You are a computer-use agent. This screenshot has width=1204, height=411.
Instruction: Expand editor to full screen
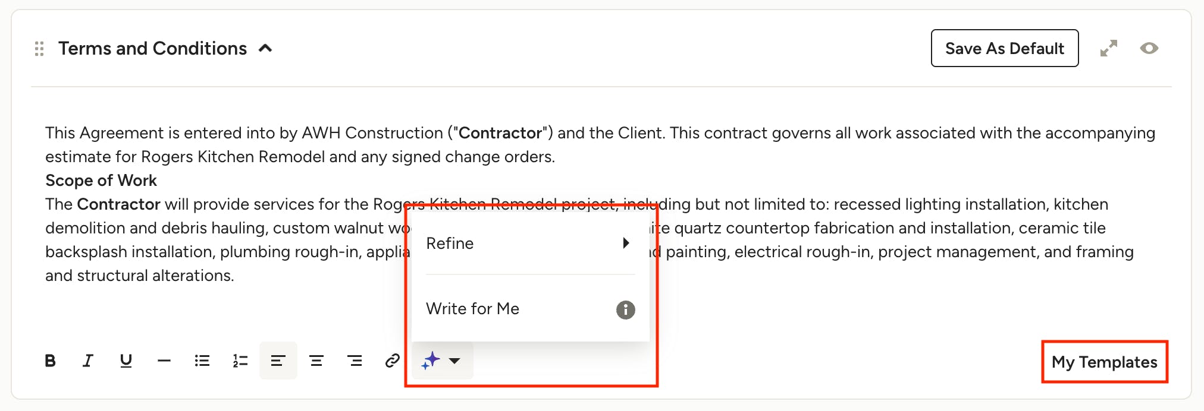click(1108, 48)
